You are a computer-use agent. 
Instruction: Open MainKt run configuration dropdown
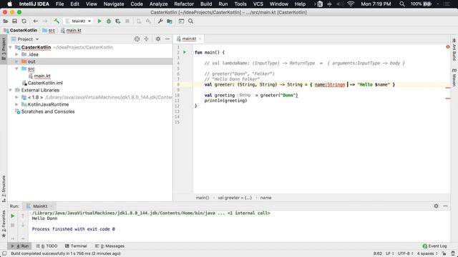(79, 21)
